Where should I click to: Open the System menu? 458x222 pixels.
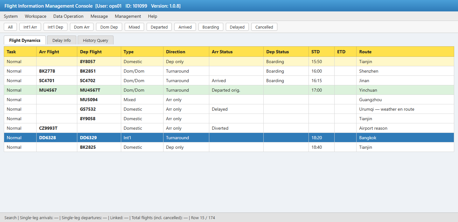click(11, 16)
